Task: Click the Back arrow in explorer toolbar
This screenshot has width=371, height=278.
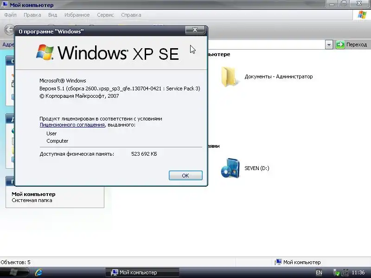Action: pyautogui.click(x=9, y=30)
